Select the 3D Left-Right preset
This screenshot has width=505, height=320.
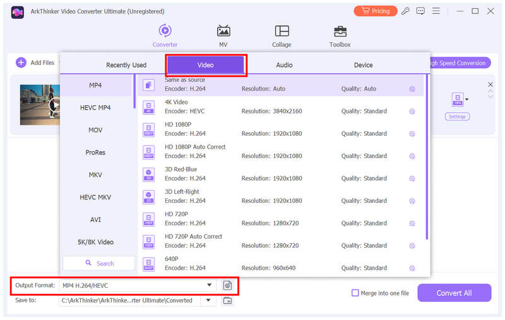click(x=280, y=197)
